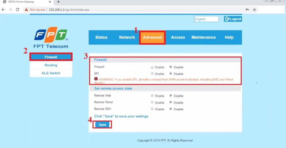Click the Not secure warning icon

[27, 10]
